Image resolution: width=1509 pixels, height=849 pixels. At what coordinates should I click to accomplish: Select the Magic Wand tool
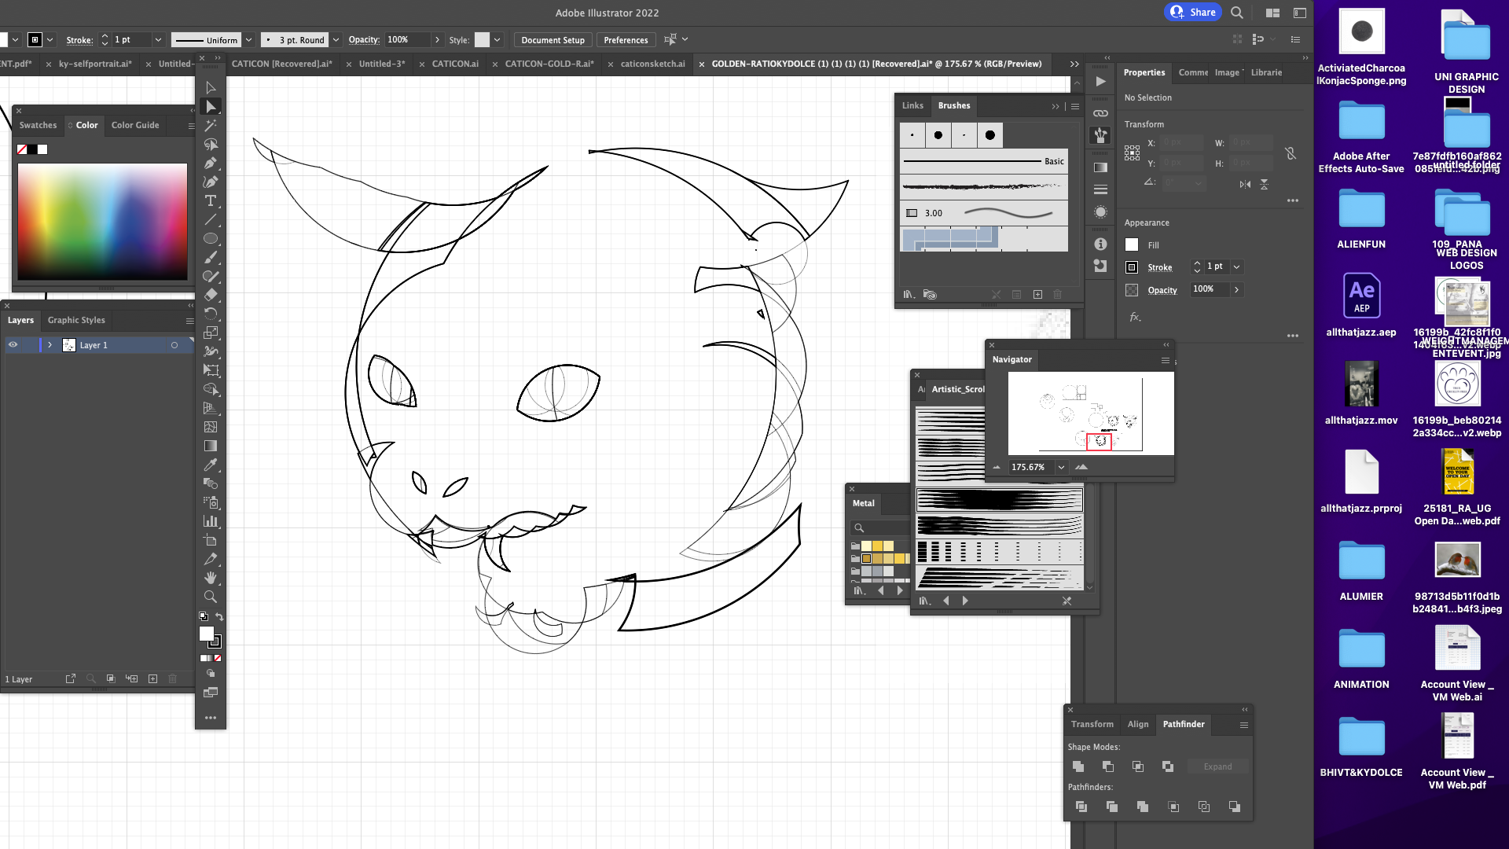coord(211,126)
